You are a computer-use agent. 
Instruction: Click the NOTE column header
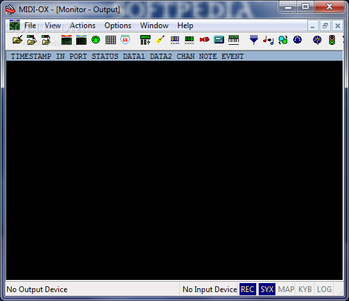(208, 56)
